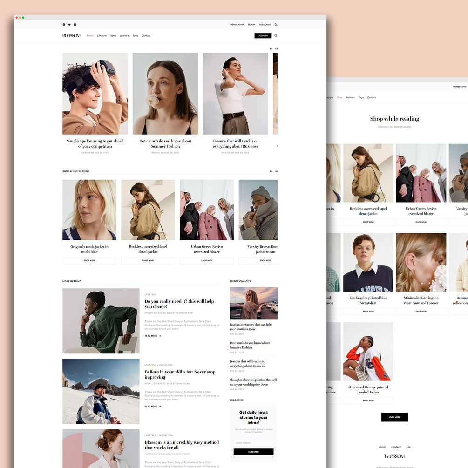Open 'Lessons that will teach you everything about Business' featured title
Image resolution: width=468 pixels, height=468 pixels.
pos(235,143)
